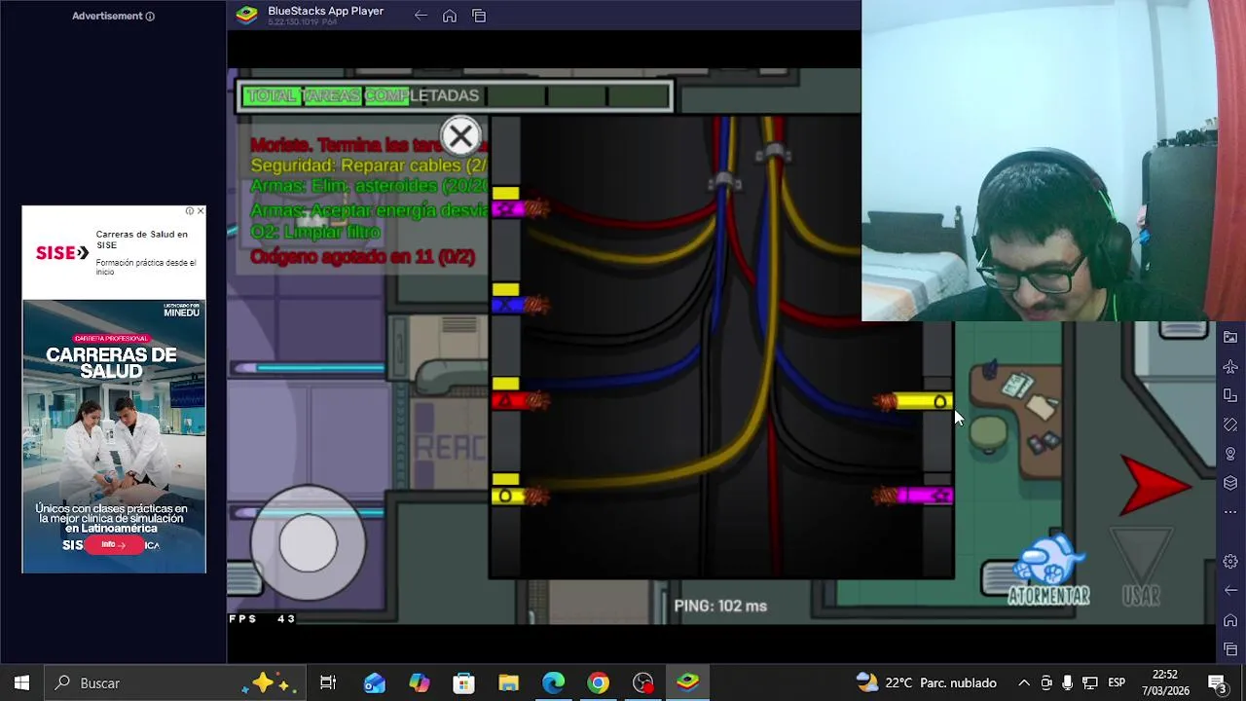Toggle airplane mode icon in BlueStacks sidebar
This screenshot has width=1246, height=701.
coord(1230,366)
